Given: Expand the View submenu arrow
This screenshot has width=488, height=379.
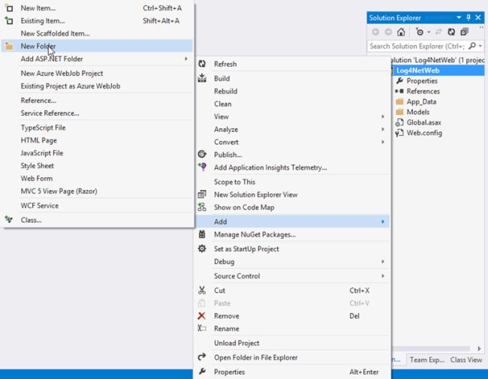Looking at the screenshot, I should click(x=383, y=116).
